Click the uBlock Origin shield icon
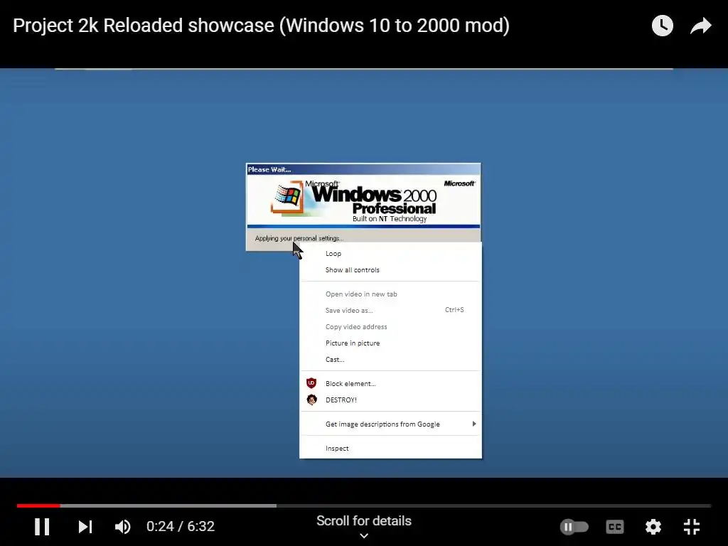Screen dimensions: 728x546 point(311,383)
